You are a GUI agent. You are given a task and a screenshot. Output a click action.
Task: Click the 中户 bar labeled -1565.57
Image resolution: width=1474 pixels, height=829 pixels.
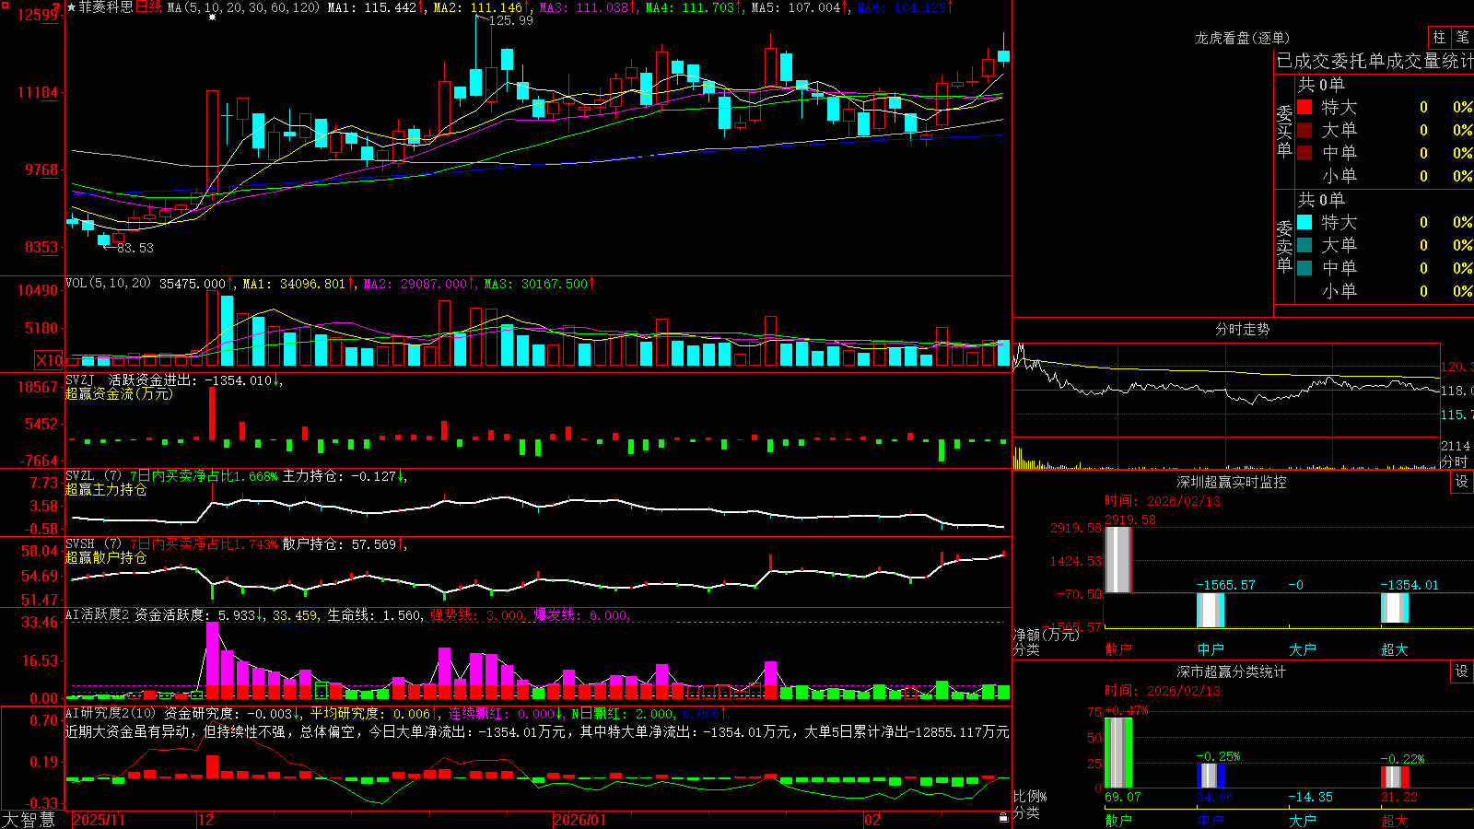click(x=1211, y=610)
